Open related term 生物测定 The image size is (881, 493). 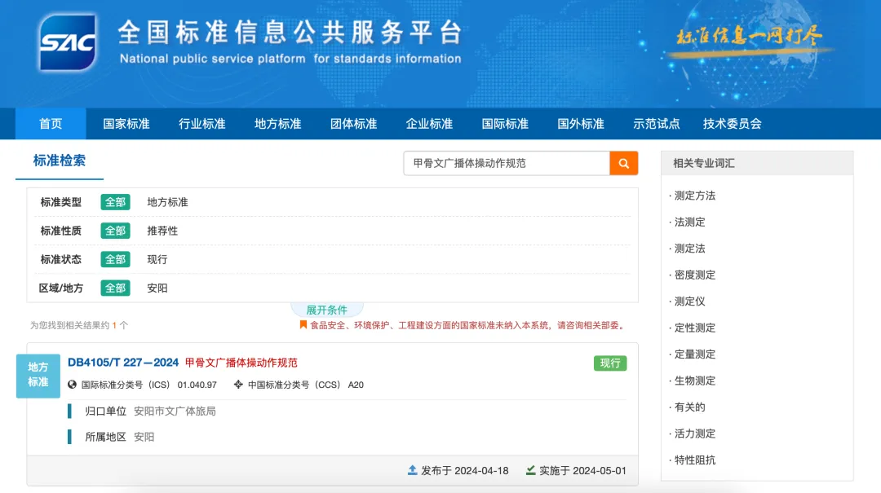point(694,381)
